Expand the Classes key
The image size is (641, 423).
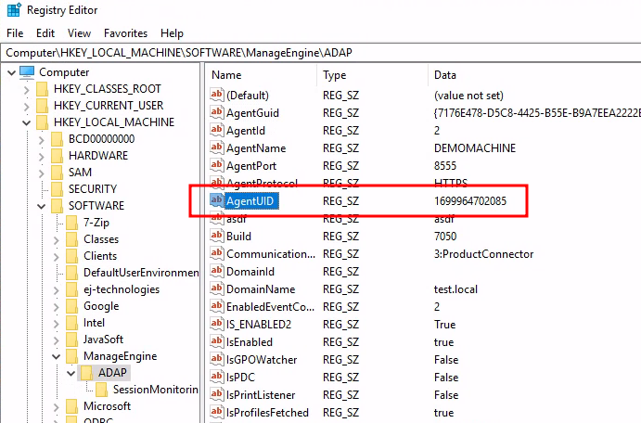tap(57, 240)
